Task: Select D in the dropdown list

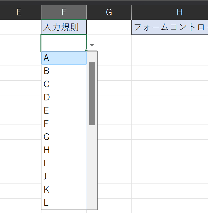Action: [64, 98]
